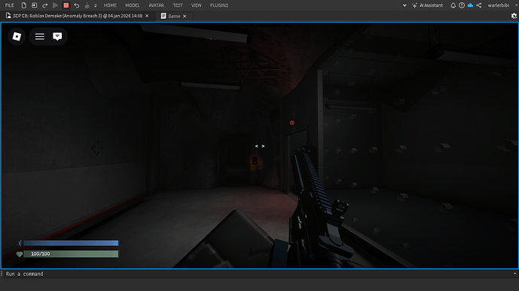Click the blue cloud sync icon
Screen dimensions: 519x291
tap(470, 5)
